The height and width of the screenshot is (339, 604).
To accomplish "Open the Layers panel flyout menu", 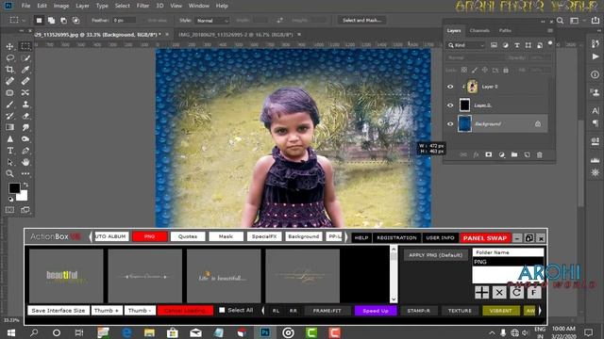I will [x=550, y=30].
